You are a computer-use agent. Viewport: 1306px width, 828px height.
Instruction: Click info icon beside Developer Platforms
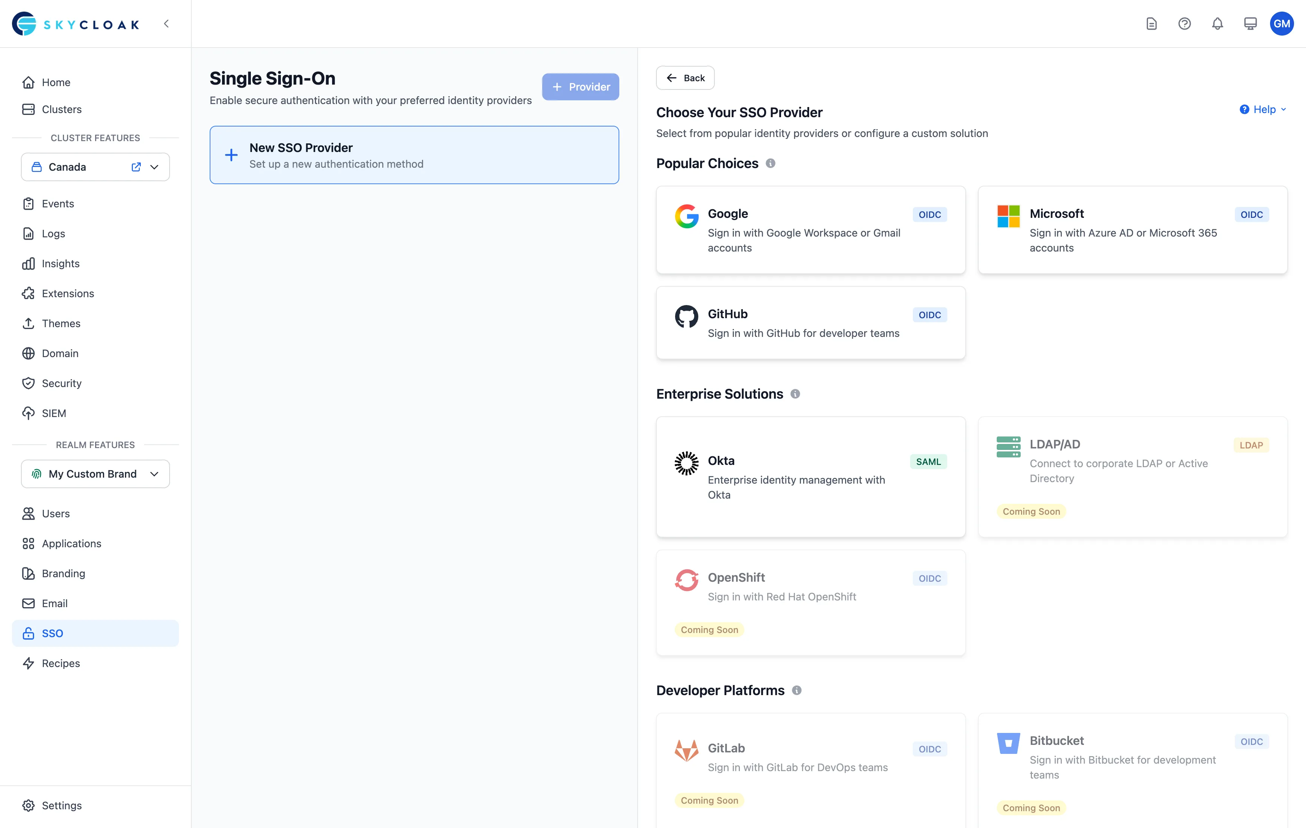coord(796,690)
